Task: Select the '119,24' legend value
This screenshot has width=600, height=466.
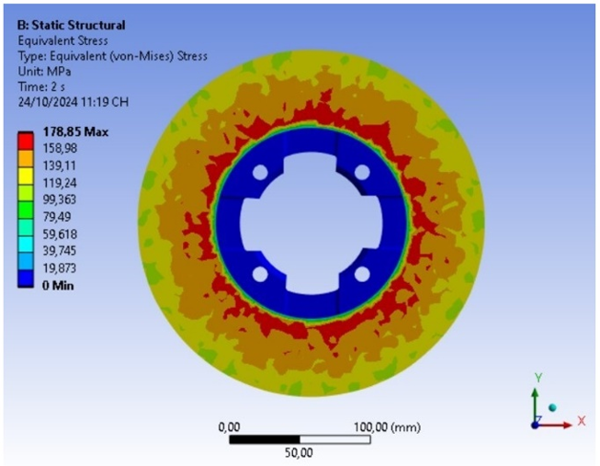Action: point(60,183)
